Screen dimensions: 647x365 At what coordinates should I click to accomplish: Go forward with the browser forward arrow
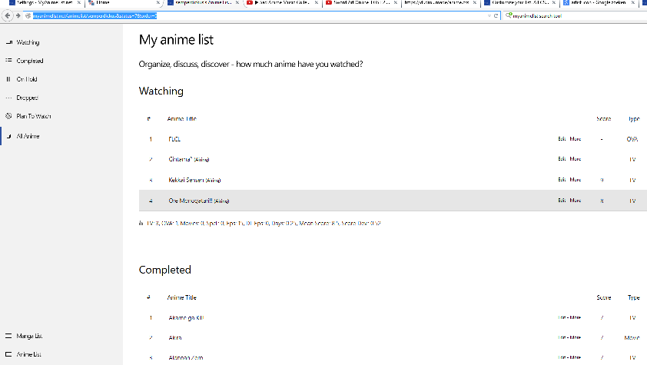click(x=18, y=15)
